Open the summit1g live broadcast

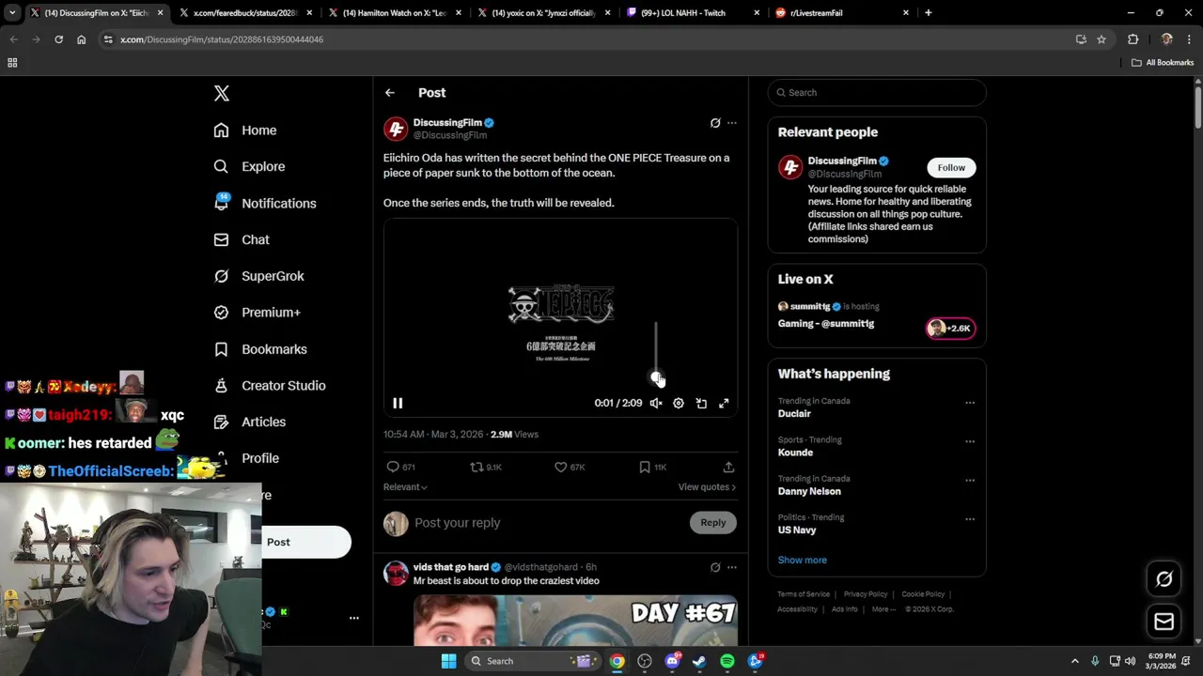tap(877, 315)
